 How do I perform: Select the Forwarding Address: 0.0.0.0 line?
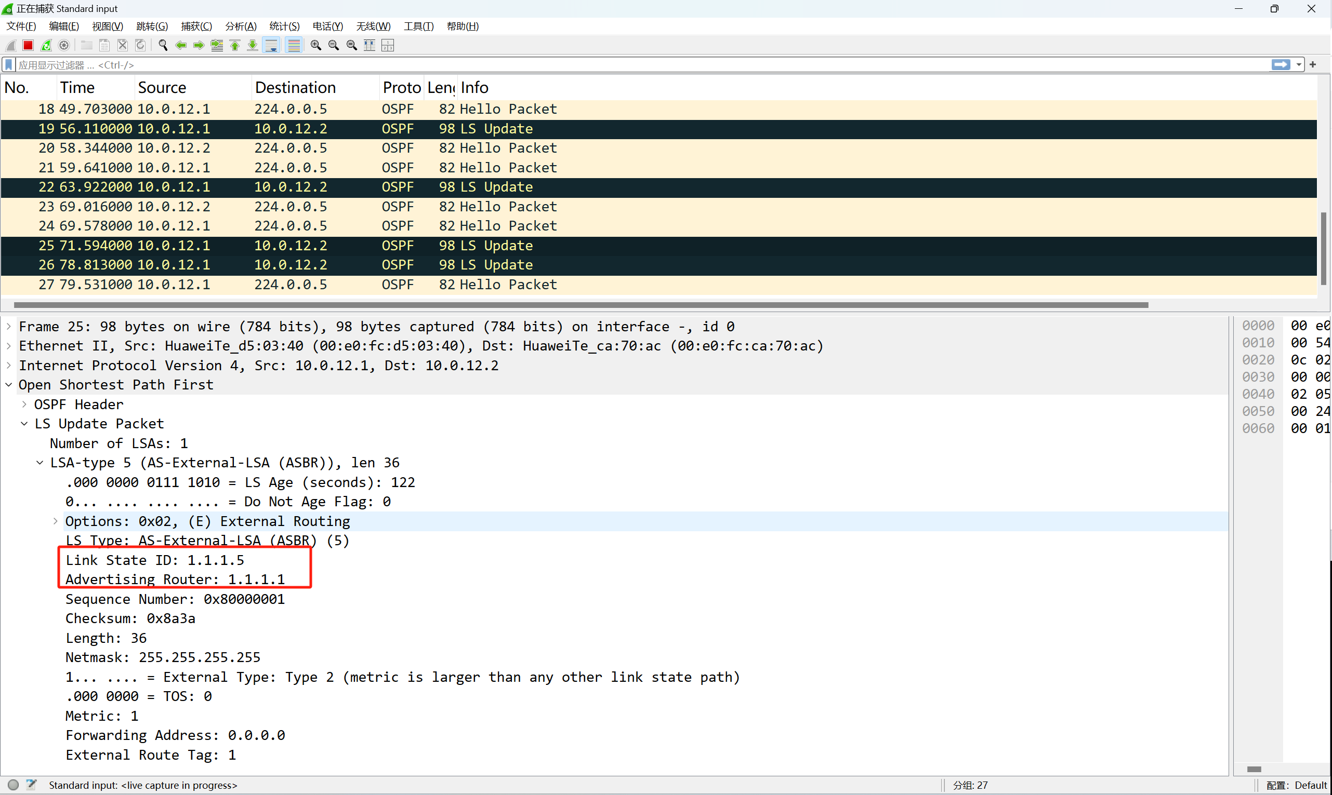tap(175, 735)
